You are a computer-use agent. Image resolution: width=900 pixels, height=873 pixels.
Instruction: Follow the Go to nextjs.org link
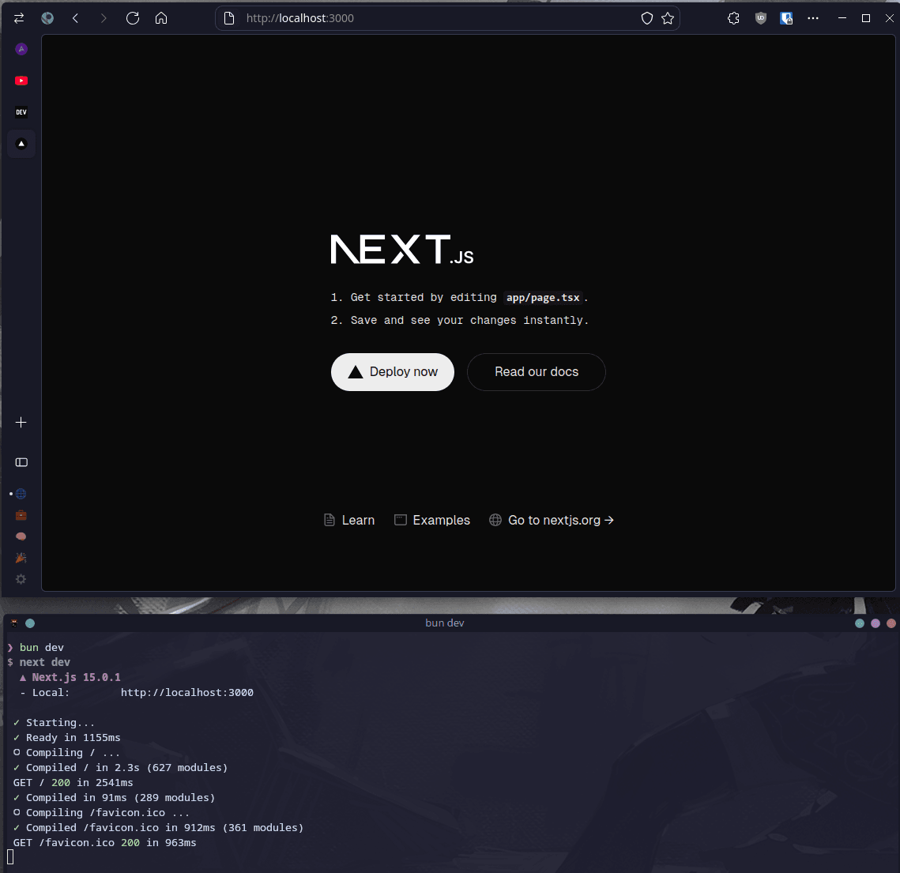click(x=552, y=520)
